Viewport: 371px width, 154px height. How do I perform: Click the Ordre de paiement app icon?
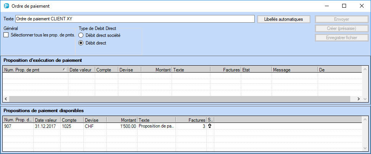[x=6, y=6]
